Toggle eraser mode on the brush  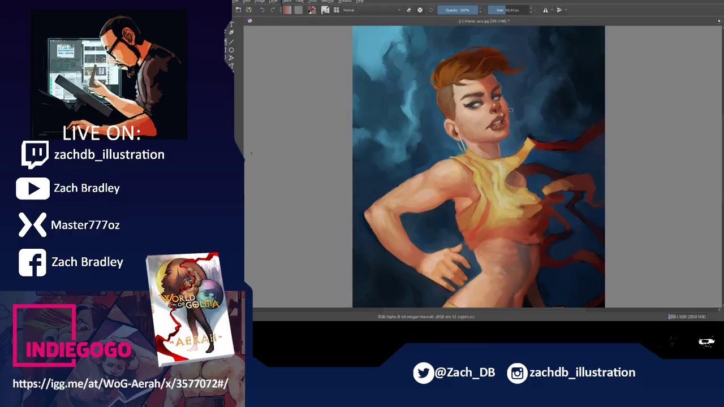(x=408, y=10)
